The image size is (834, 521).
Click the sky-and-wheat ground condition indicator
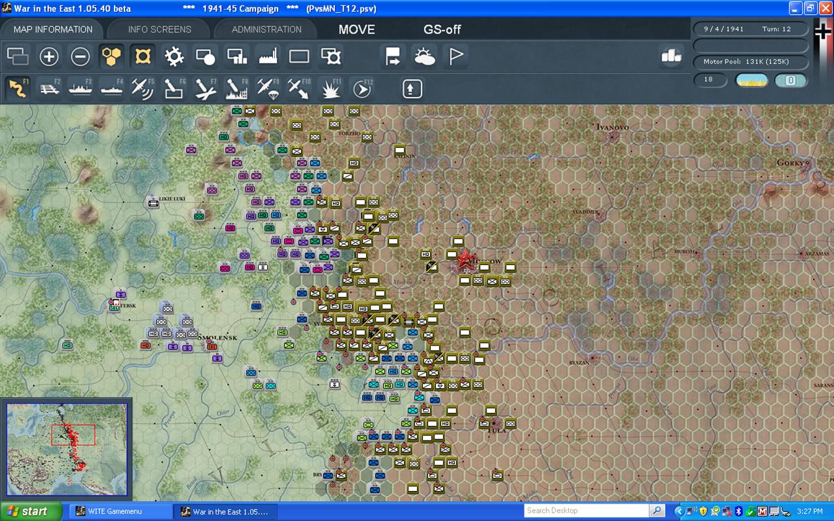click(x=752, y=81)
